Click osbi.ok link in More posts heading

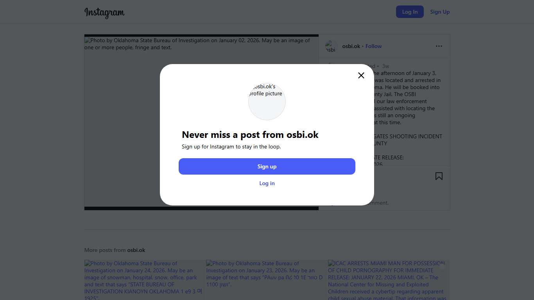(x=136, y=250)
